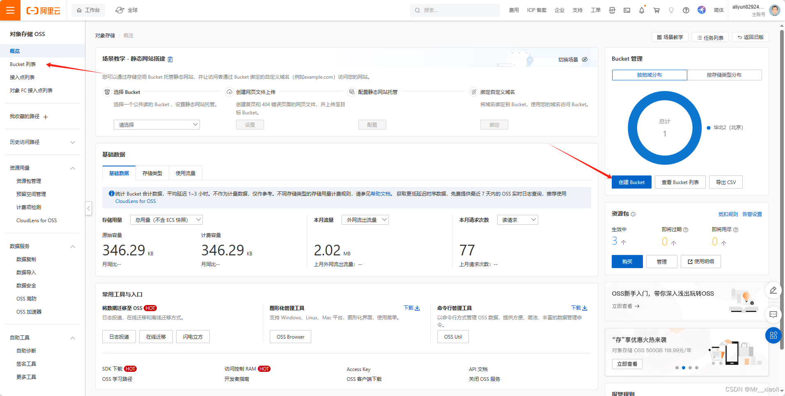Click the 华北2 (北京) legend dot

(x=709, y=128)
